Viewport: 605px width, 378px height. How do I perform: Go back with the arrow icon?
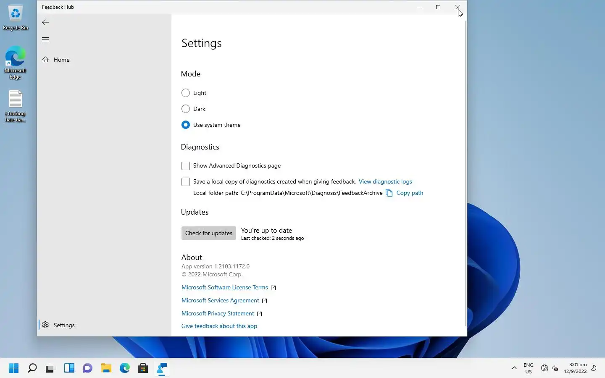(45, 22)
